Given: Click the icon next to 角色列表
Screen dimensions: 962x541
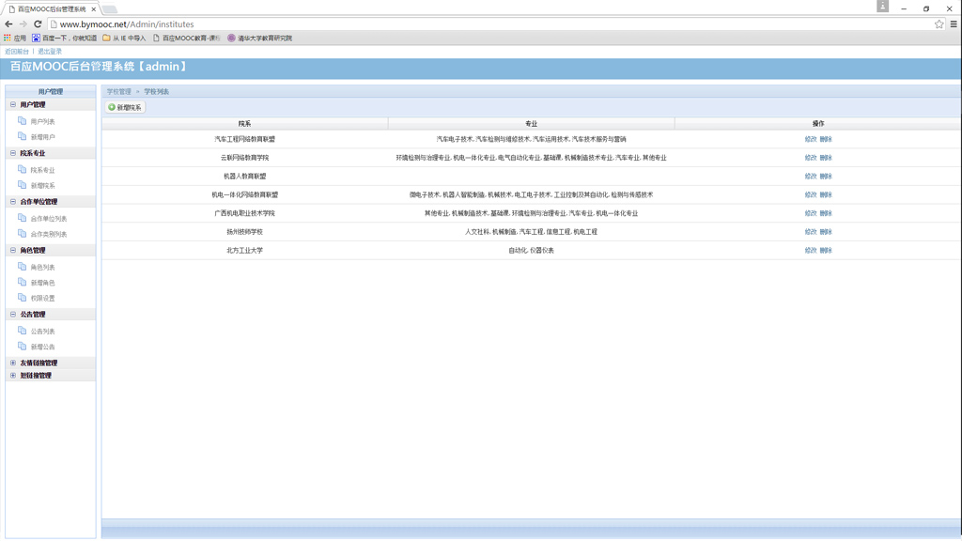Looking at the screenshot, I should click(x=22, y=267).
